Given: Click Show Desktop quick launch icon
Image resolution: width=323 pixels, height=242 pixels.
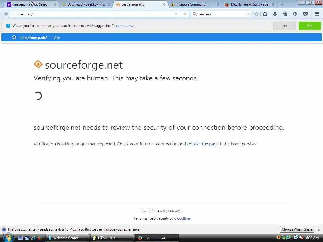Looking at the screenshot, I should (20, 238).
